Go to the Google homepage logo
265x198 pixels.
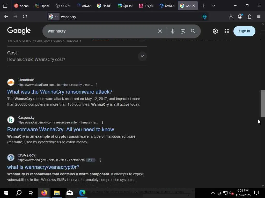coord(19,31)
